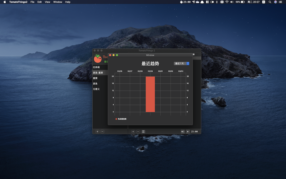Click the 68% battery status
Viewport: 286px width, 179px height.
240,2
